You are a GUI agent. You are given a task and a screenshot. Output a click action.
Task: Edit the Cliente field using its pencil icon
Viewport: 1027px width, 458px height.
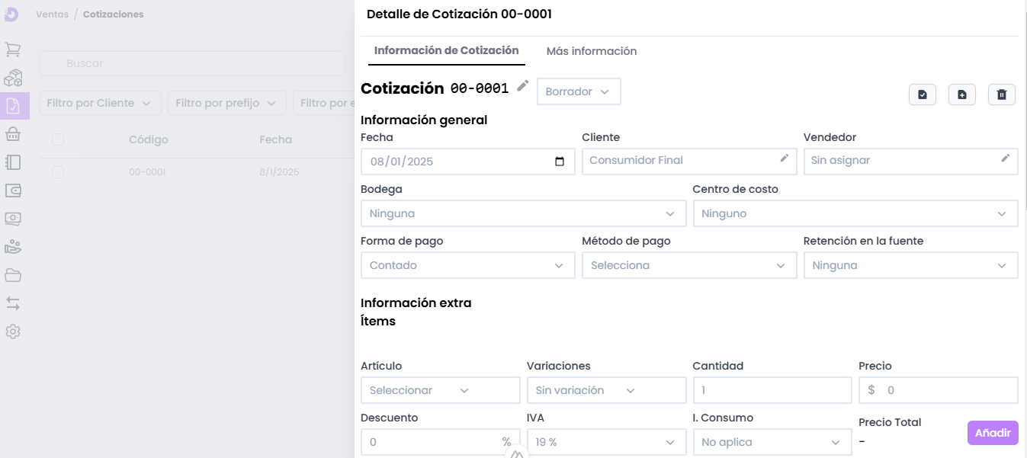tap(784, 159)
